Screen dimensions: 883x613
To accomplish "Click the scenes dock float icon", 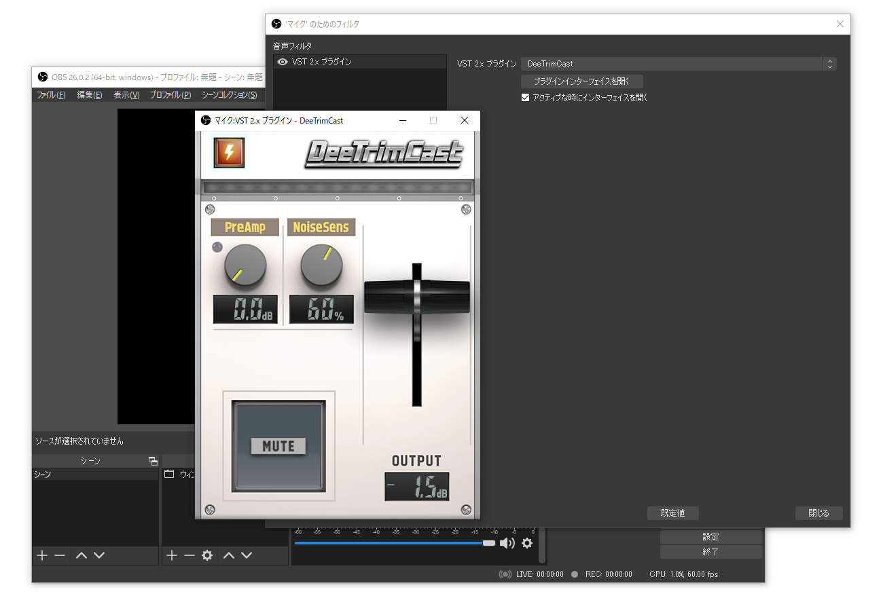I will point(153,462).
